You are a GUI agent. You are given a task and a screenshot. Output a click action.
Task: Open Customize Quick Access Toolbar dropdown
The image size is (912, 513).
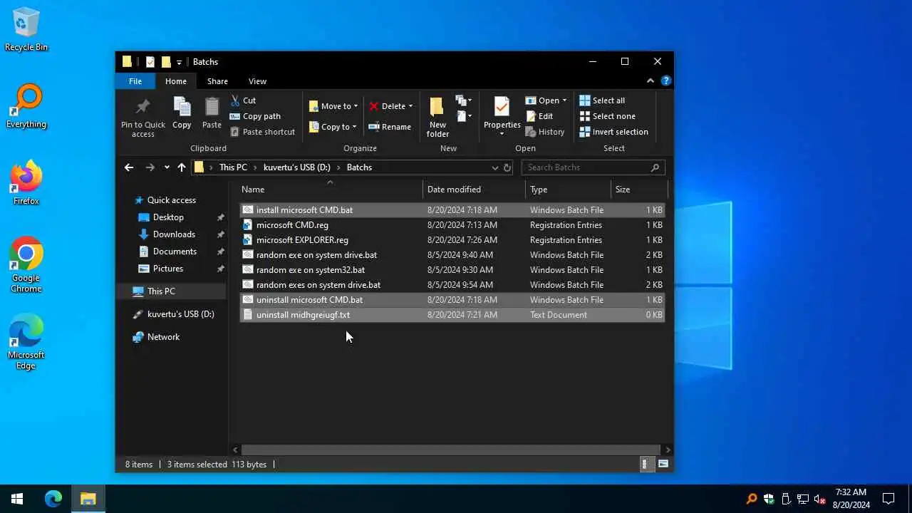pyautogui.click(x=180, y=62)
